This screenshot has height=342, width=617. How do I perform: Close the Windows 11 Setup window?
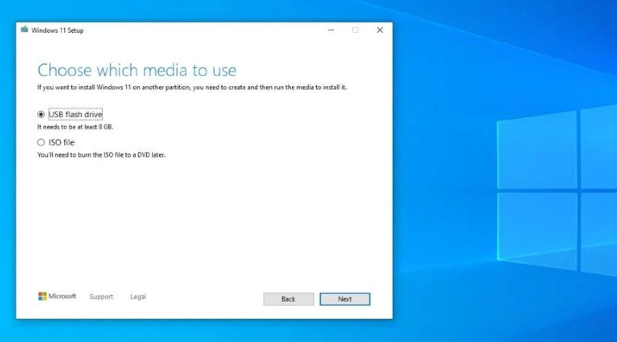click(380, 30)
